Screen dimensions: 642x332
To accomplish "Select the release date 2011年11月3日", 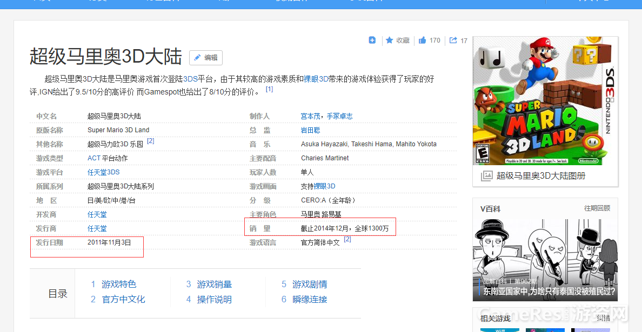I will coord(109,242).
